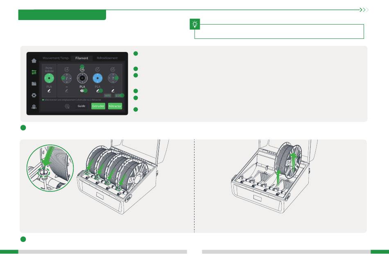The height and width of the screenshot is (259, 389).
Task: Click the green Extruder button
Action: point(98,106)
